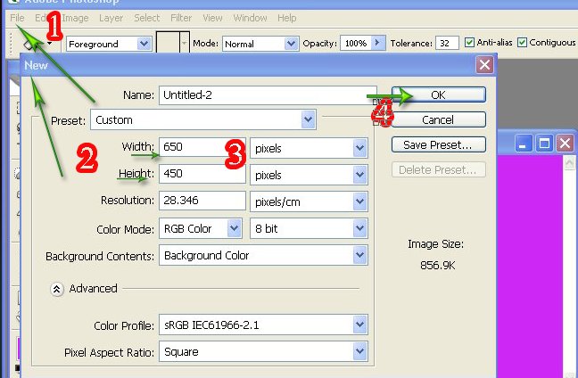Open the Filter menu
578x378 pixels.
(181, 18)
